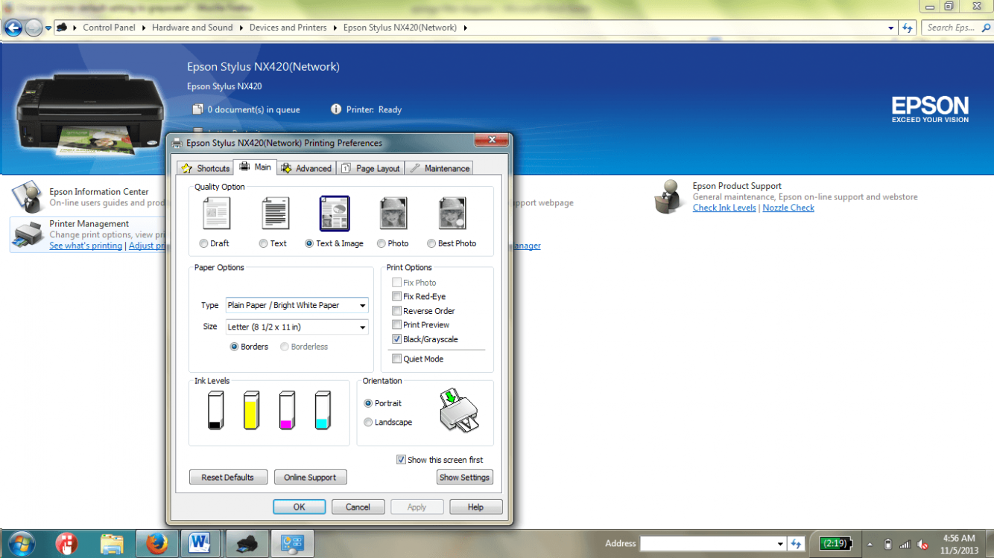Screen dimensions: 994x558
Task: Open the Nozzle Check link
Action: [788, 208]
